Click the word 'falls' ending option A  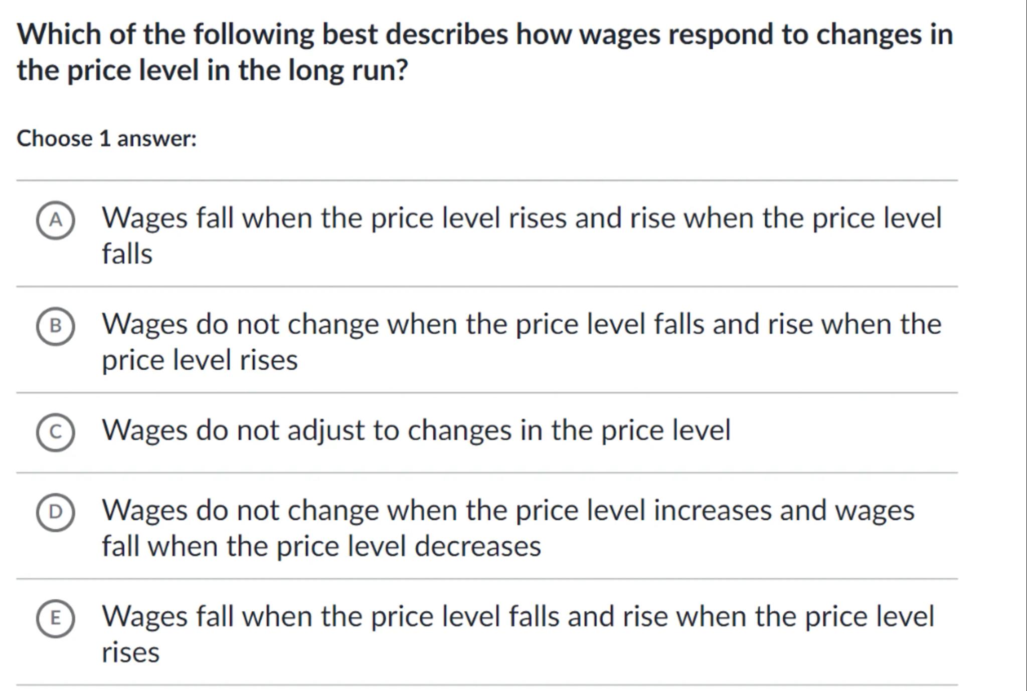pos(127,254)
